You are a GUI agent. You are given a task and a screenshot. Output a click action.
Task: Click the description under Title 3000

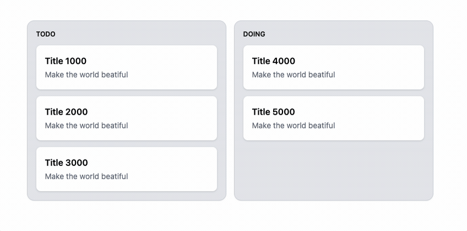(x=86, y=176)
